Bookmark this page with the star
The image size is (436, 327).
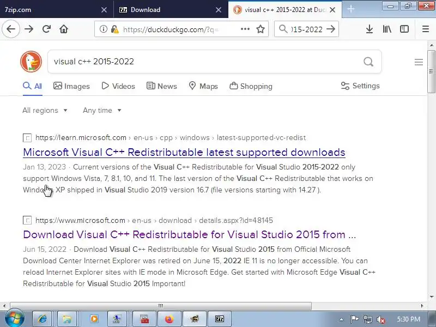pyautogui.click(x=261, y=29)
